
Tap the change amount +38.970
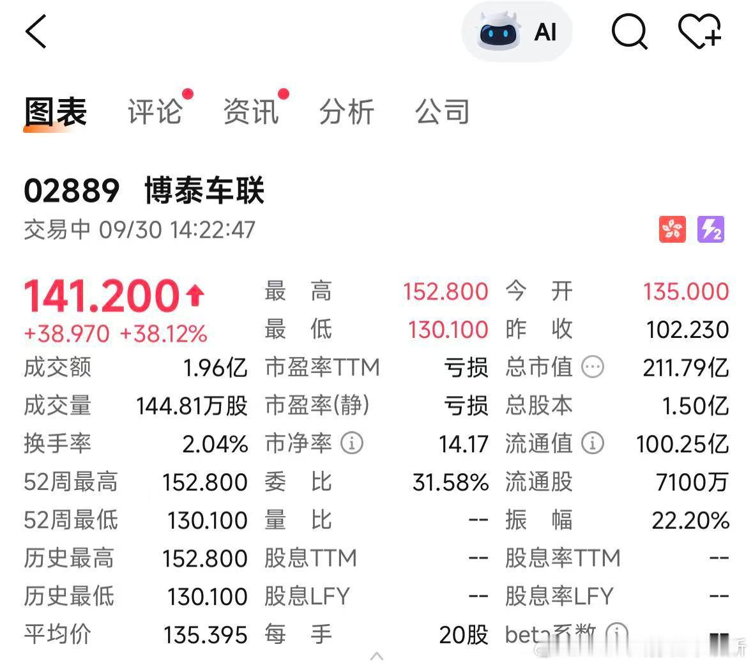[67, 334]
